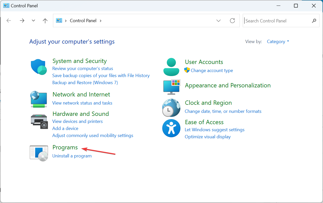Open Uninstall a program
Screen dimensions: 323x203
click(x=72, y=156)
